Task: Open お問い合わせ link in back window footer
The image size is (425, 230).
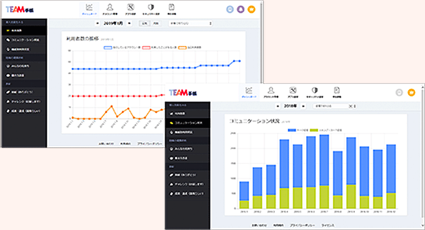Action: [x=106, y=144]
